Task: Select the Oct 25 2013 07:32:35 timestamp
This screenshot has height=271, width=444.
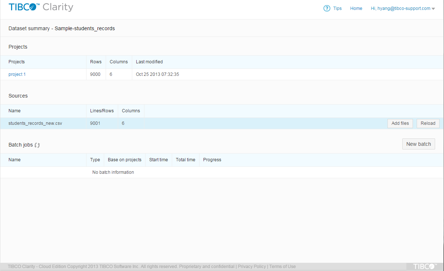Action: click(157, 74)
